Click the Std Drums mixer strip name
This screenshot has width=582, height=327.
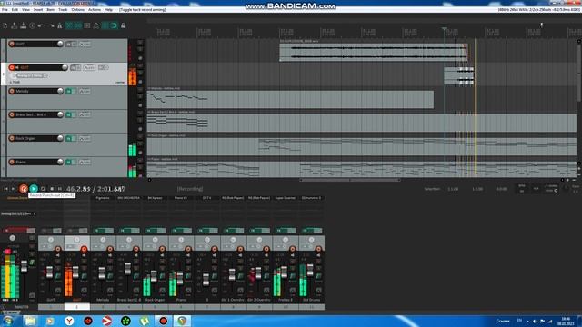click(x=311, y=300)
